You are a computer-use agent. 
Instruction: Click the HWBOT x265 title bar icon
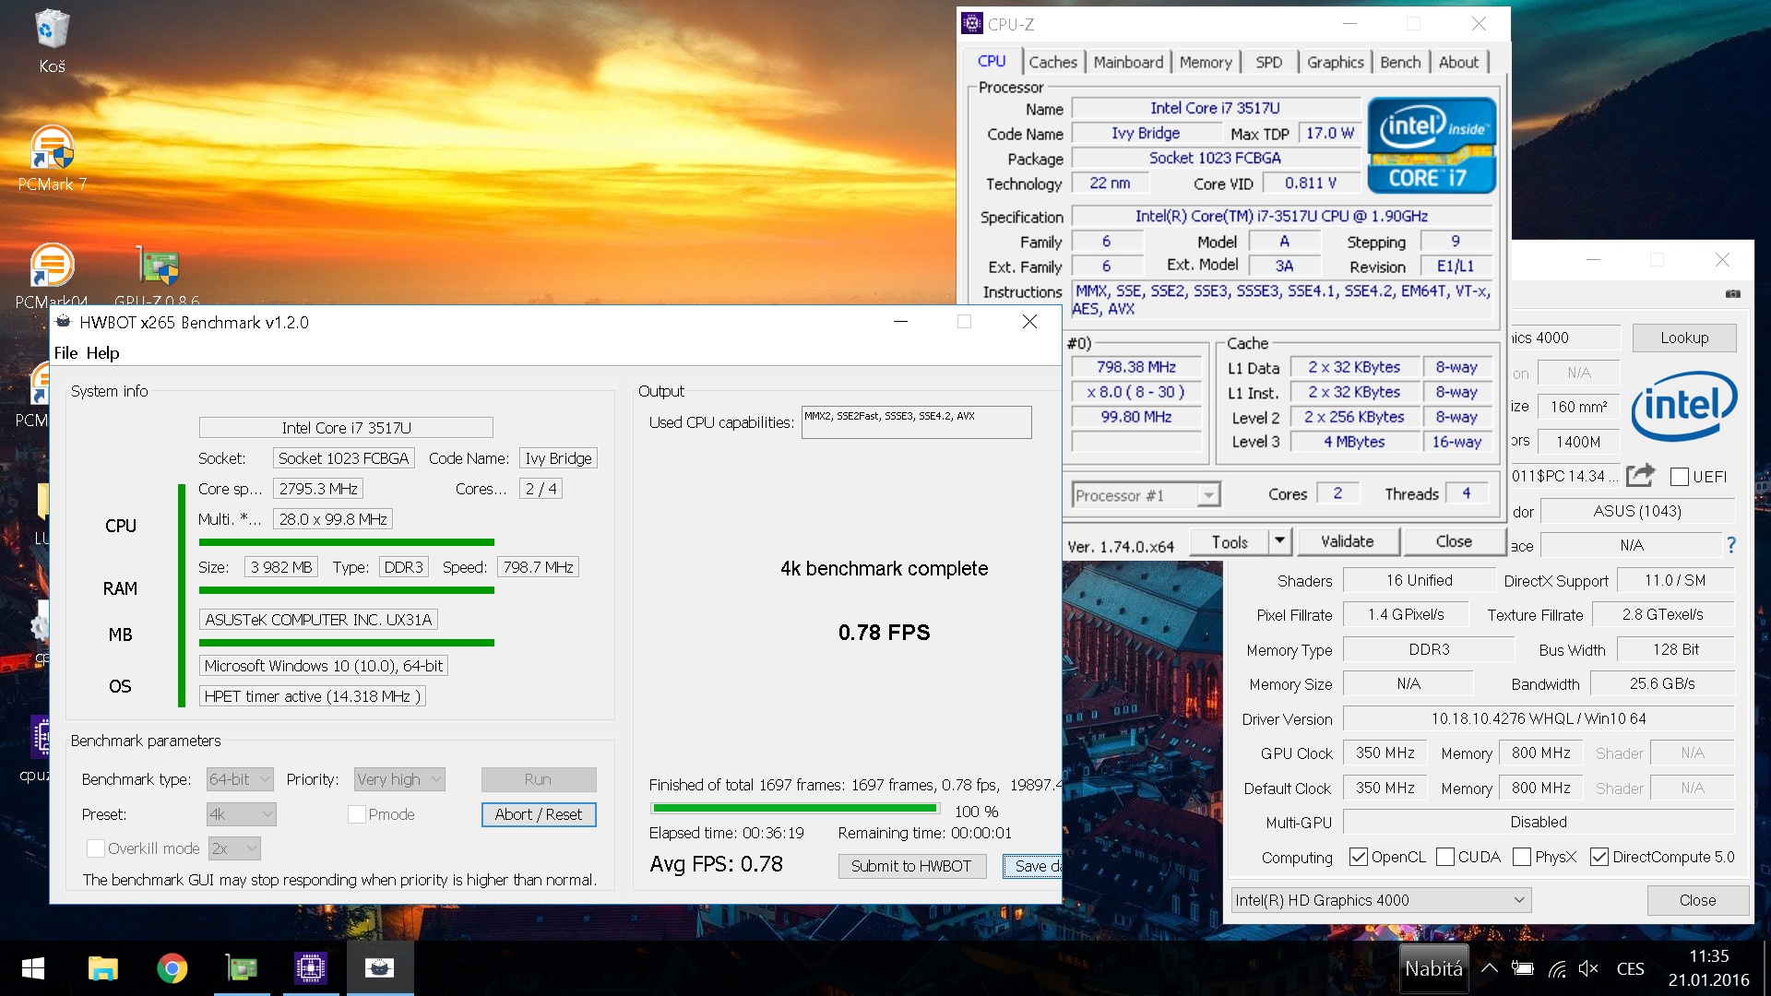coord(63,322)
